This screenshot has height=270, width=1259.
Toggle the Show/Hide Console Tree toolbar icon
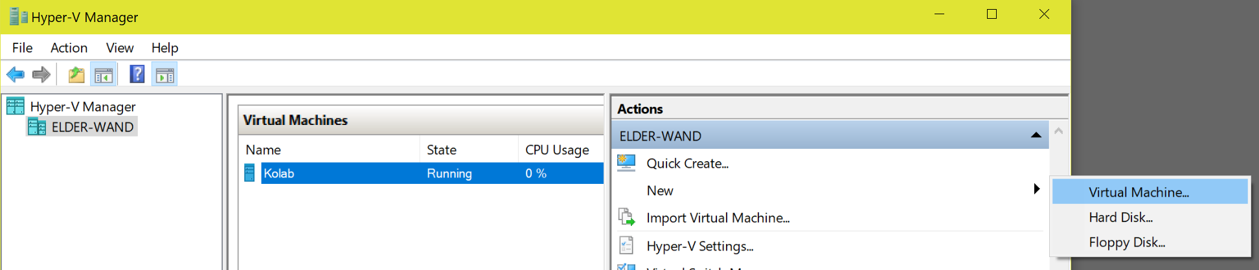pos(104,75)
